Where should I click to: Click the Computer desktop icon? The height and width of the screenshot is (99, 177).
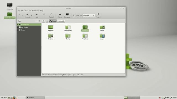[x=10, y=6]
